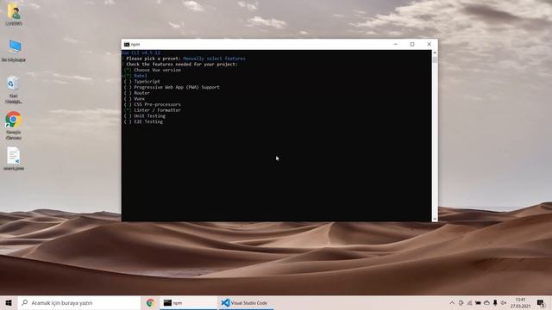Click the taskbar search box

(x=79, y=302)
